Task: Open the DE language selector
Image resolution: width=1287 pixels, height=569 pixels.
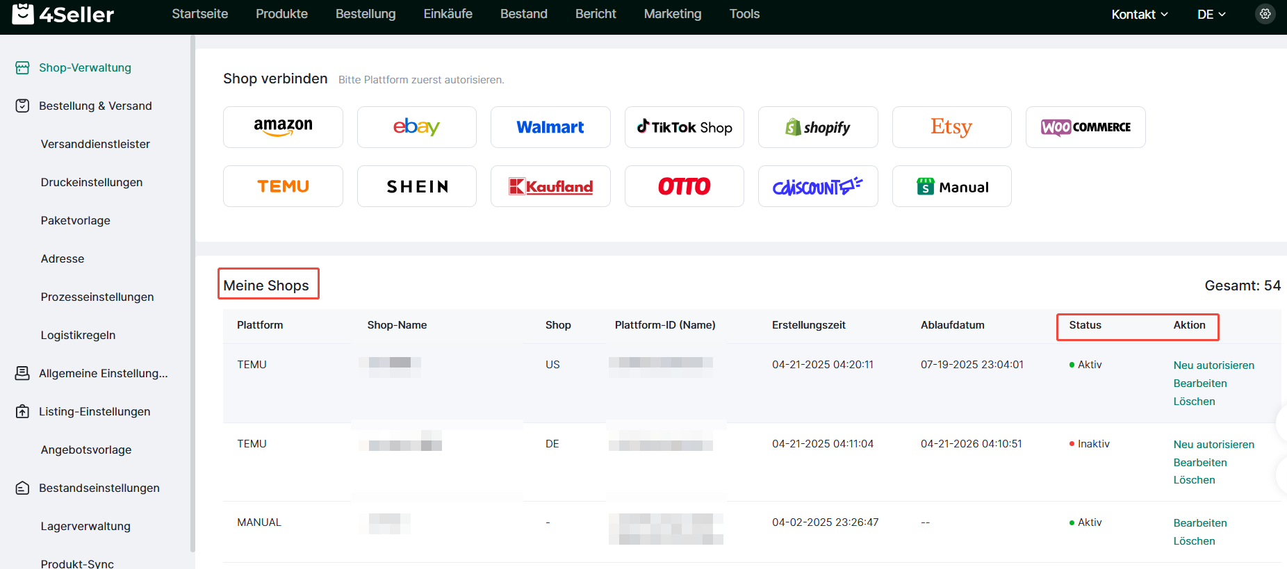Action: pos(1211,15)
